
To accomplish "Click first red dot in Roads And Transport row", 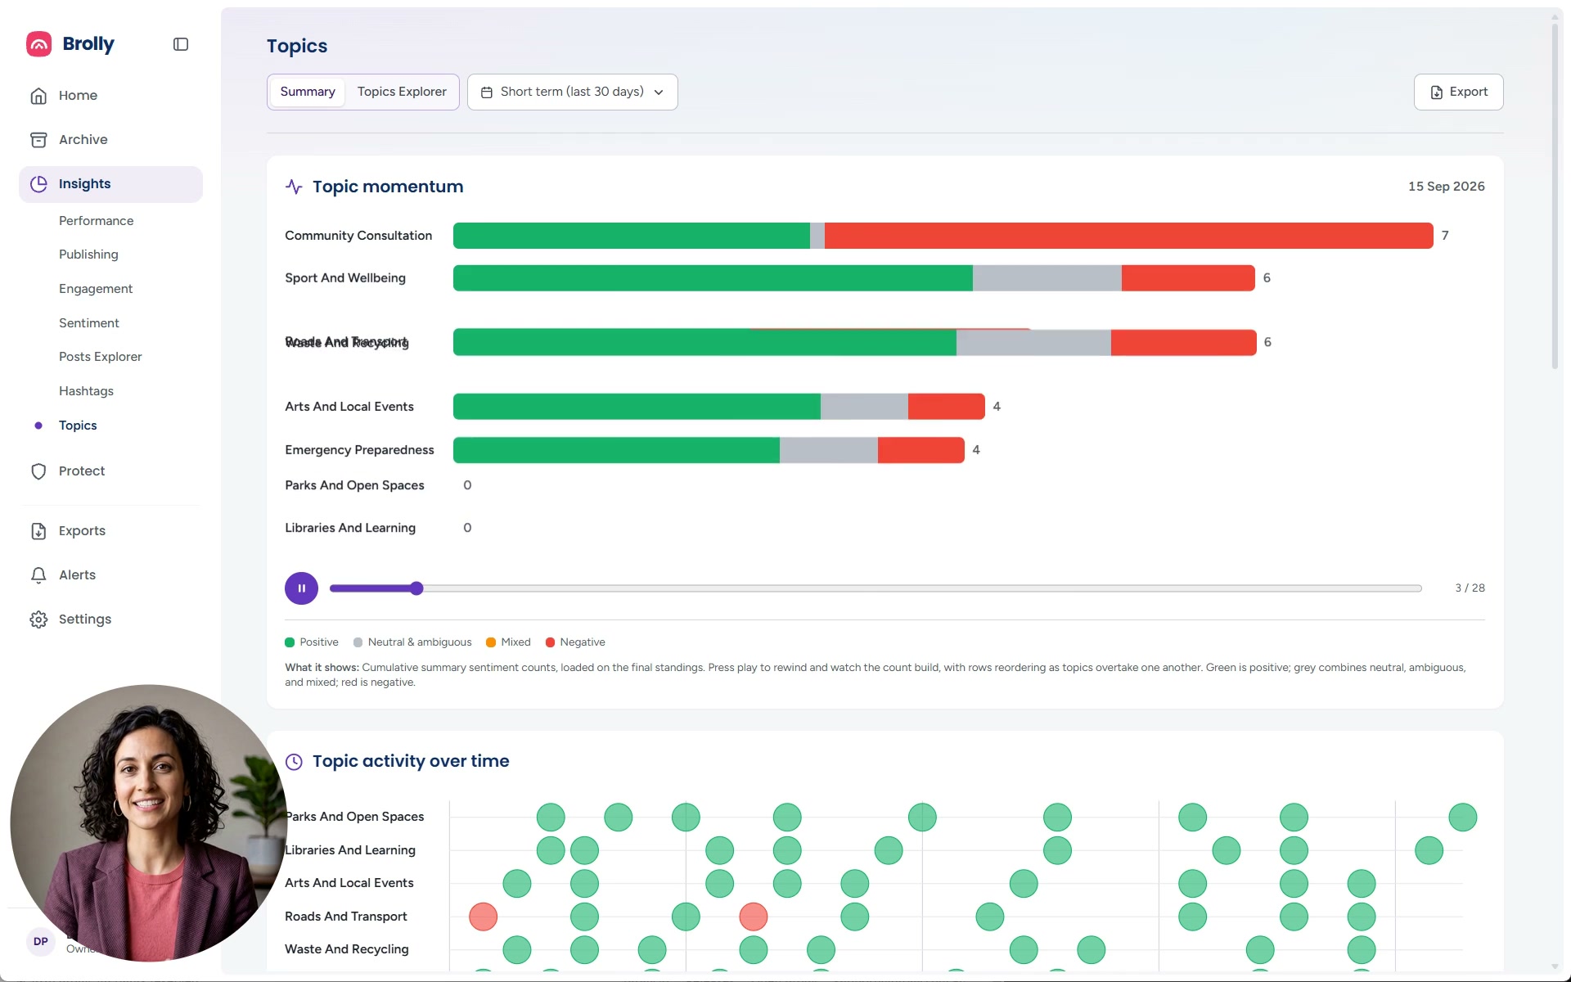I will click(x=483, y=917).
